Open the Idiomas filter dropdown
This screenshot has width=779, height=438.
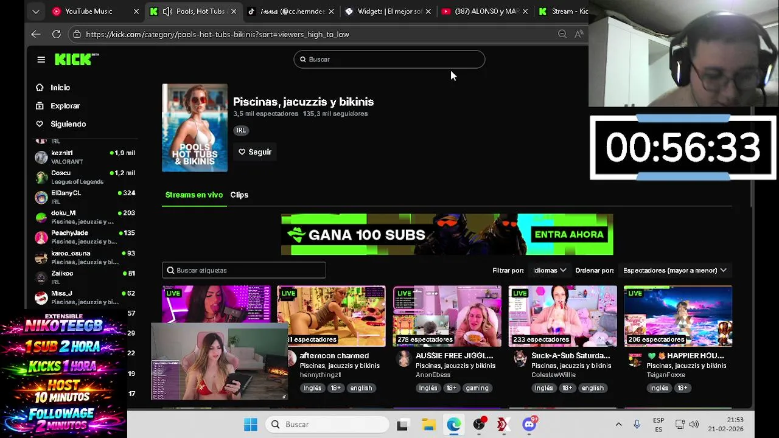point(549,270)
